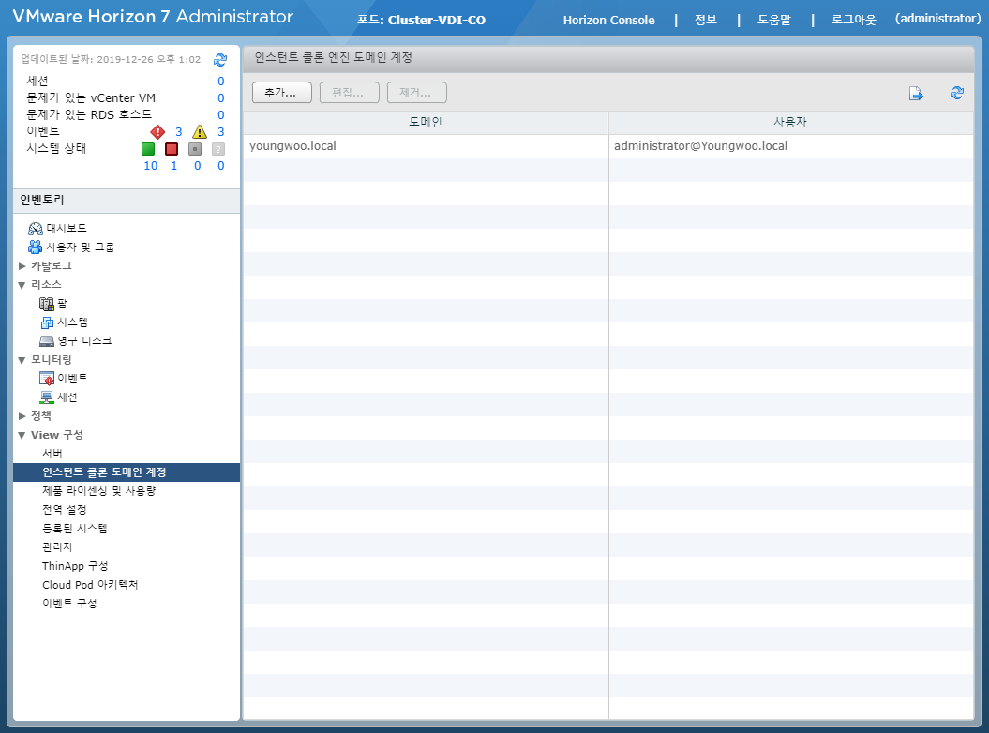Open Horizon Console link
This screenshot has width=989, height=733.
click(x=608, y=21)
